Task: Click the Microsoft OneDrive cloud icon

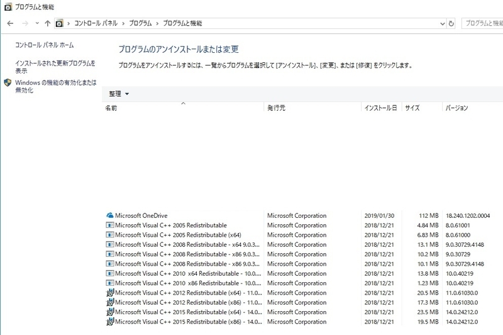Action: pos(109,215)
